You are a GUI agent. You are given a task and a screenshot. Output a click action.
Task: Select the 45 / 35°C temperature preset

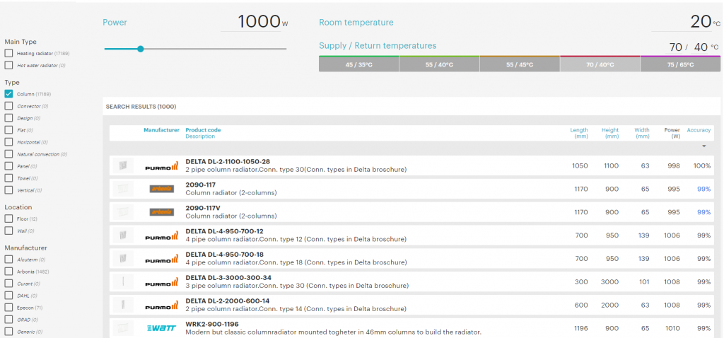358,64
